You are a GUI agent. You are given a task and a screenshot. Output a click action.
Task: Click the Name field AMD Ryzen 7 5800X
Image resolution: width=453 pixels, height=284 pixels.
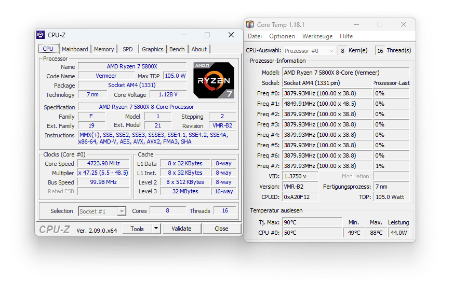[132, 67]
